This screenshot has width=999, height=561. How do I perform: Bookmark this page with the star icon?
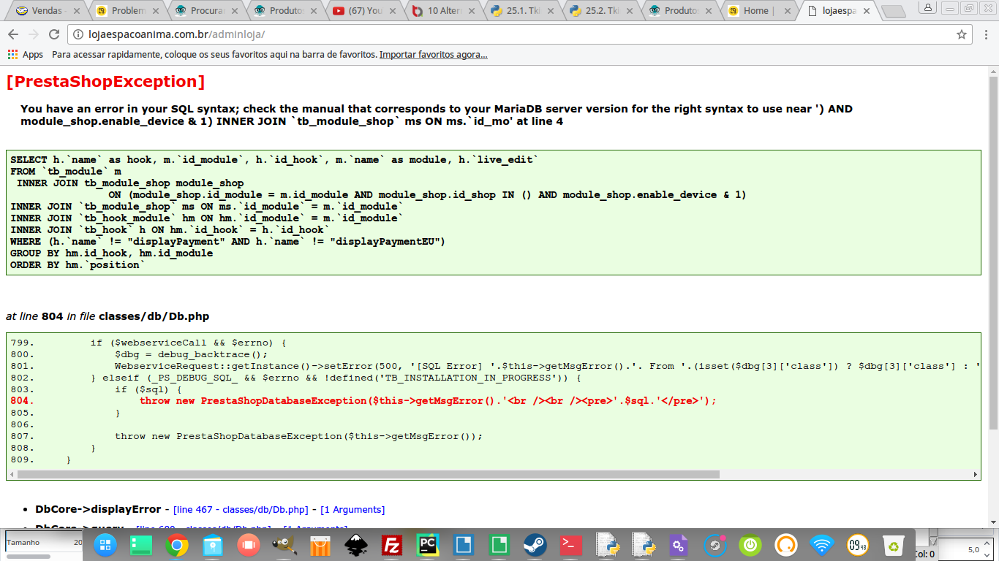(x=962, y=34)
